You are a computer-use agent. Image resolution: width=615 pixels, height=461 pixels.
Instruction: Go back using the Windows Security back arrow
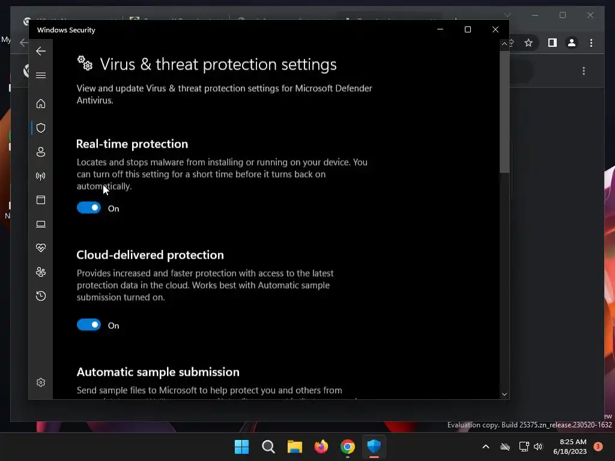tap(41, 51)
